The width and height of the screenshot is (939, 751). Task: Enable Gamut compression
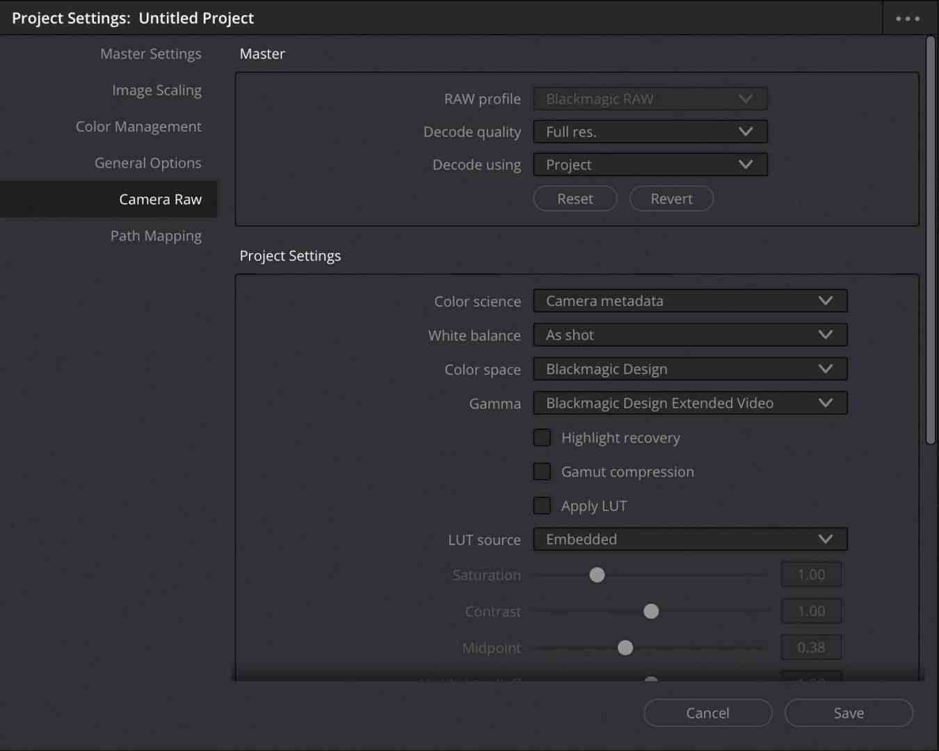click(542, 471)
